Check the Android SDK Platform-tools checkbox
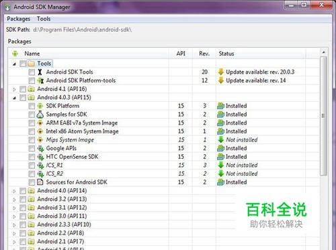This screenshot has width=336, height=250. (32, 80)
